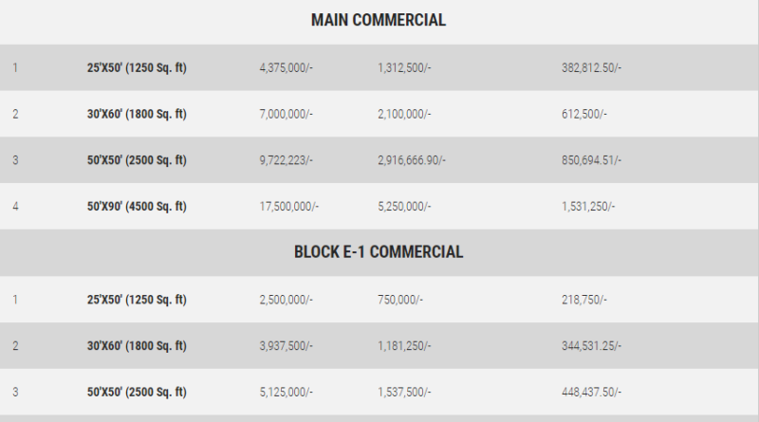Select the 5,250,000/- amount

coord(403,207)
